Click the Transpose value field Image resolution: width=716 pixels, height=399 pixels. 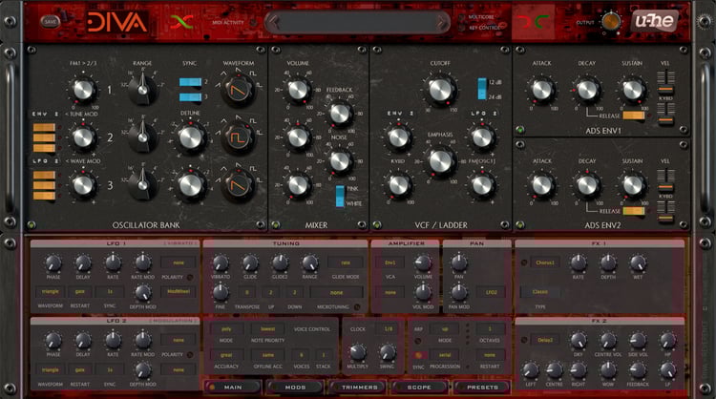pyautogui.click(x=246, y=292)
